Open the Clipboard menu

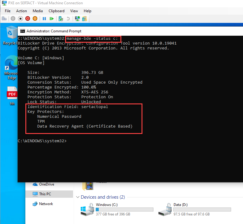(57, 11)
